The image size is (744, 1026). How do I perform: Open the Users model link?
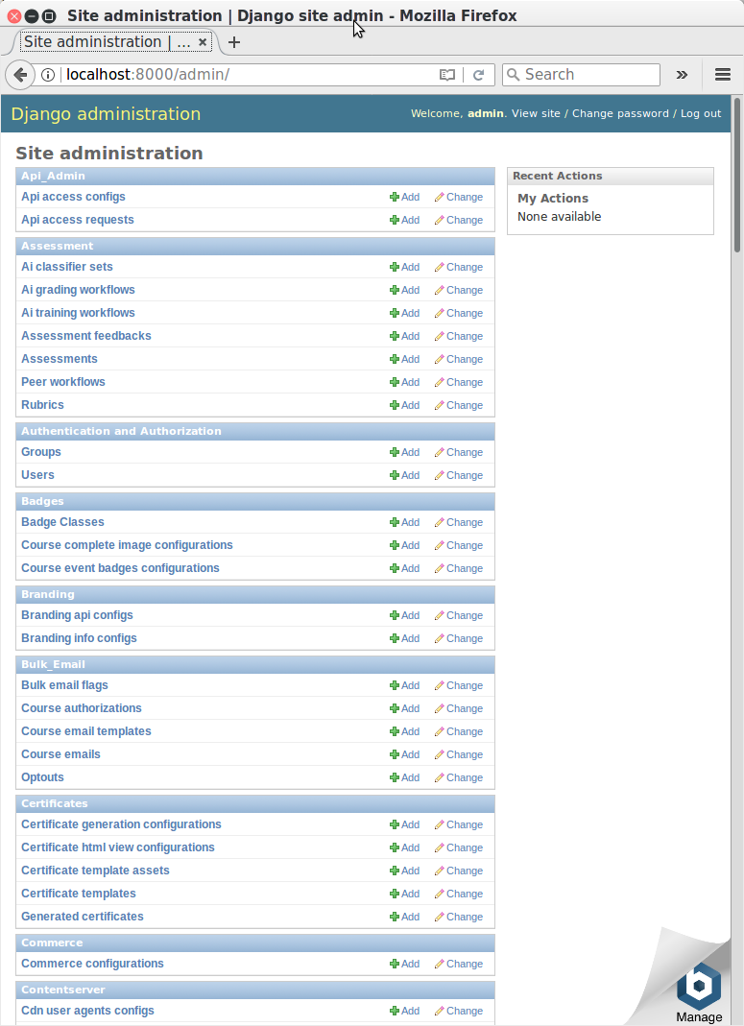[x=37, y=474]
